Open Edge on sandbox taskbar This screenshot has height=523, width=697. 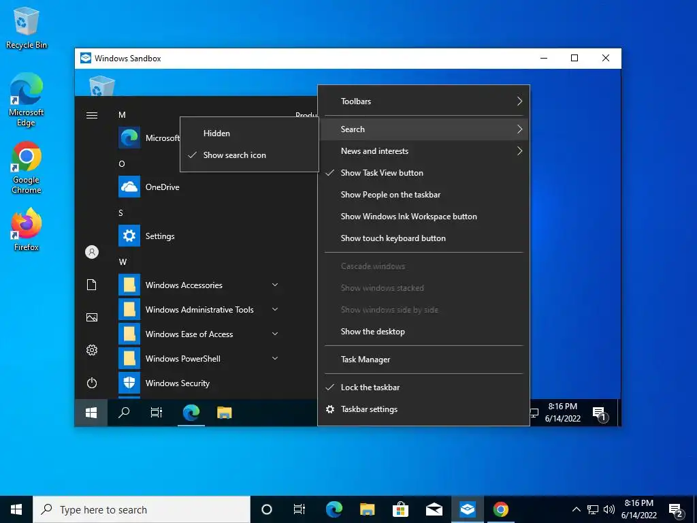coord(191,413)
